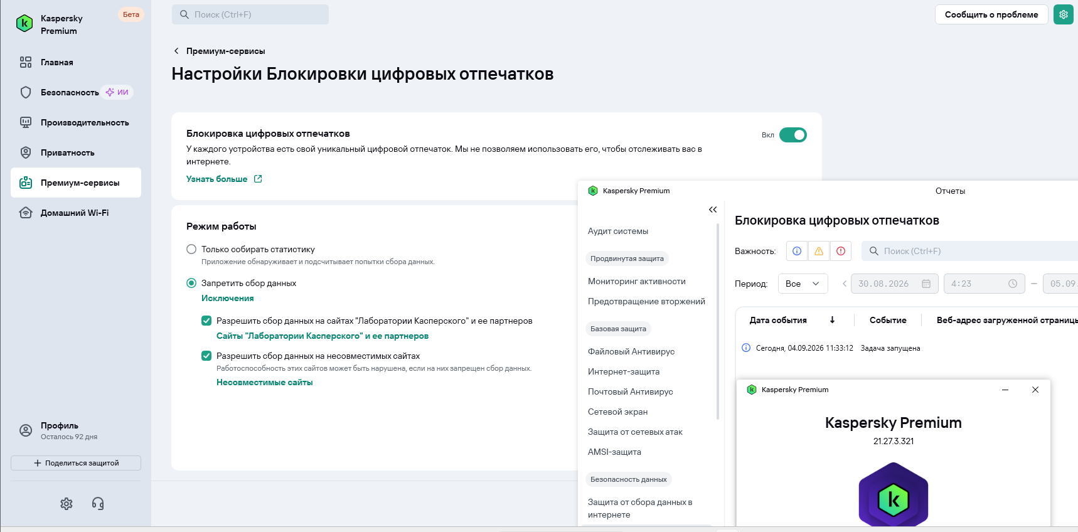Follow the Узнать больше link
The height and width of the screenshot is (532, 1078).
pyautogui.click(x=217, y=179)
